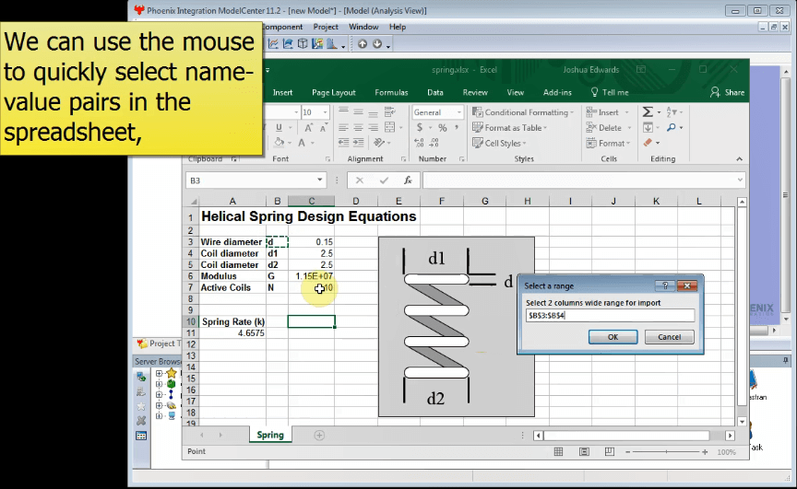Click the Tell me search box

click(x=610, y=92)
